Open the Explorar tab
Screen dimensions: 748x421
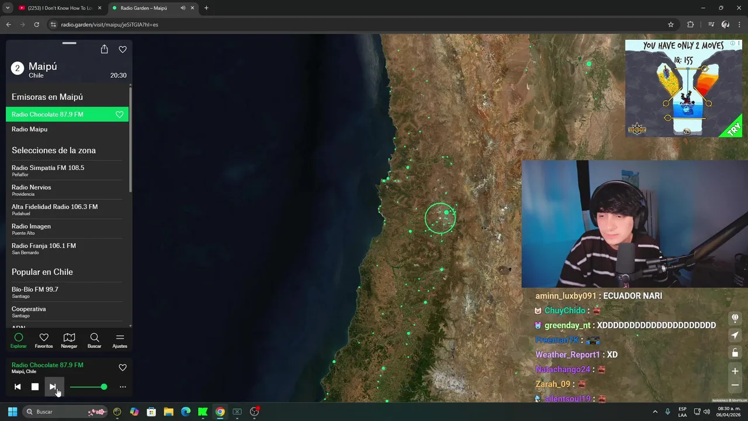[19, 341]
